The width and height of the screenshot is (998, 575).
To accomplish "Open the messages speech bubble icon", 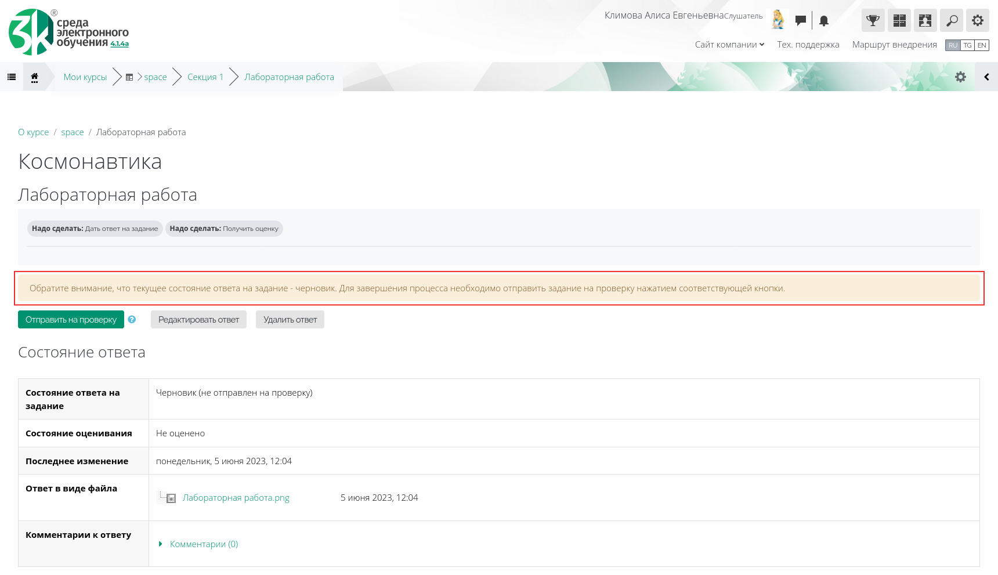I will [x=801, y=21].
